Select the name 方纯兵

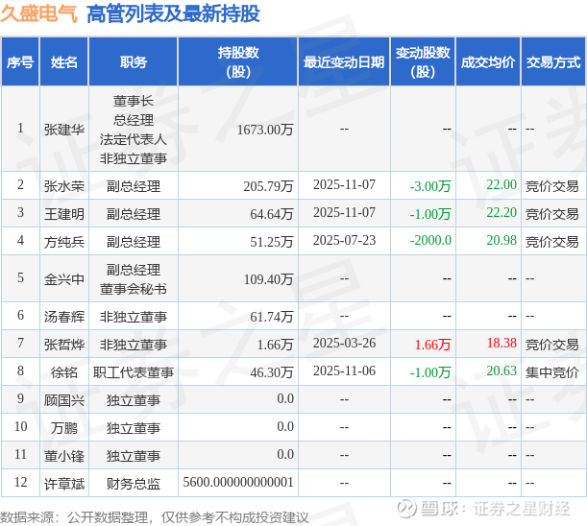64,242
